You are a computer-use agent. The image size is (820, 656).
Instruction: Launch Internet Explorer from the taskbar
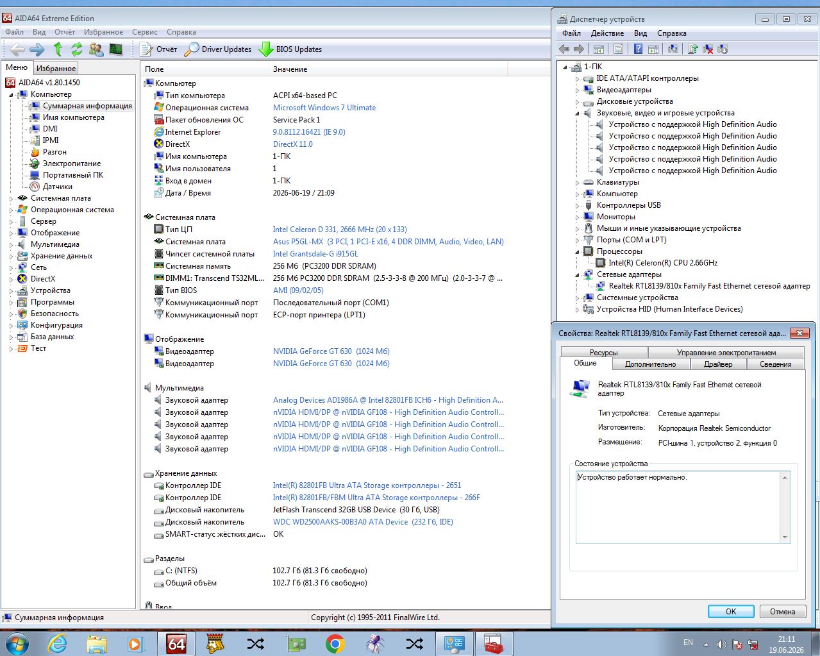pos(57,643)
